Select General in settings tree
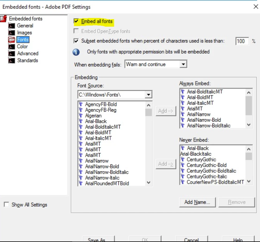 tap(25, 26)
